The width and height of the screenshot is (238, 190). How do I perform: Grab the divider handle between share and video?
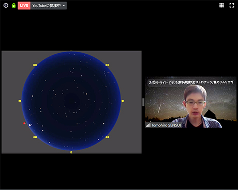click(143, 102)
